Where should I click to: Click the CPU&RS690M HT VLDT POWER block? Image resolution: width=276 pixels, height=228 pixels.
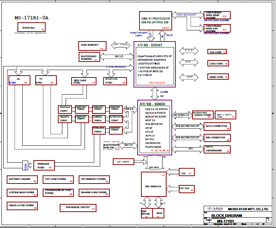[58, 193]
